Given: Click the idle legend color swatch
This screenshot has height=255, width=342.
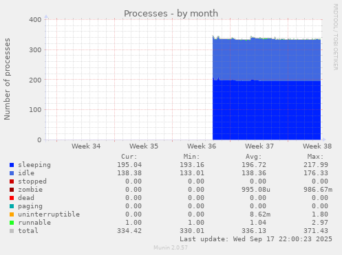Looking at the screenshot, I should tap(12, 173).
